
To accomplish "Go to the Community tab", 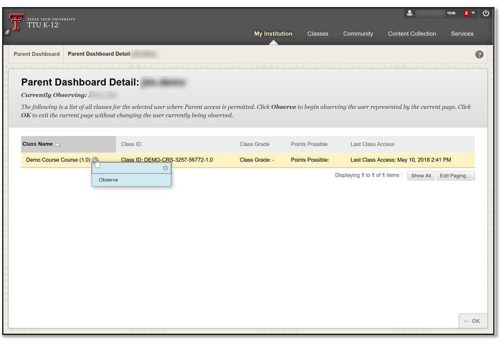I will click(x=358, y=34).
